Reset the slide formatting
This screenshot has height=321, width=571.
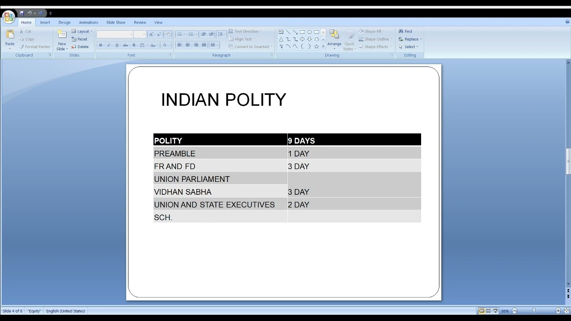click(x=79, y=39)
